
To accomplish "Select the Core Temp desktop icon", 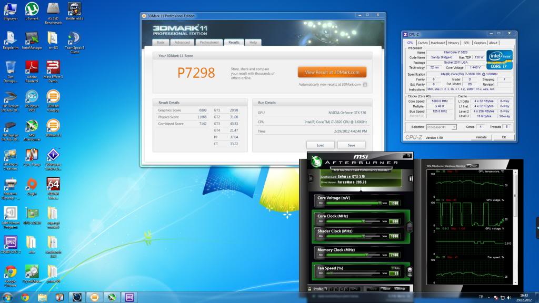I will tap(32, 157).
